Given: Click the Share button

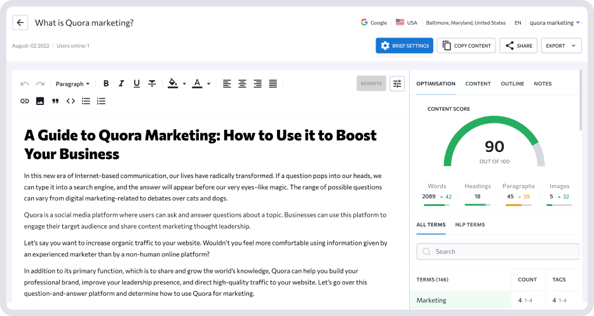Looking at the screenshot, I should pos(518,46).
